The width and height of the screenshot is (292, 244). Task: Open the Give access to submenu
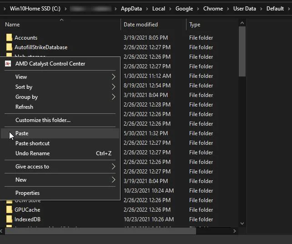60,167
